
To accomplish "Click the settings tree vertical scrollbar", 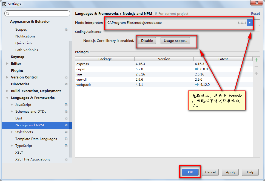I will (71, 99).
